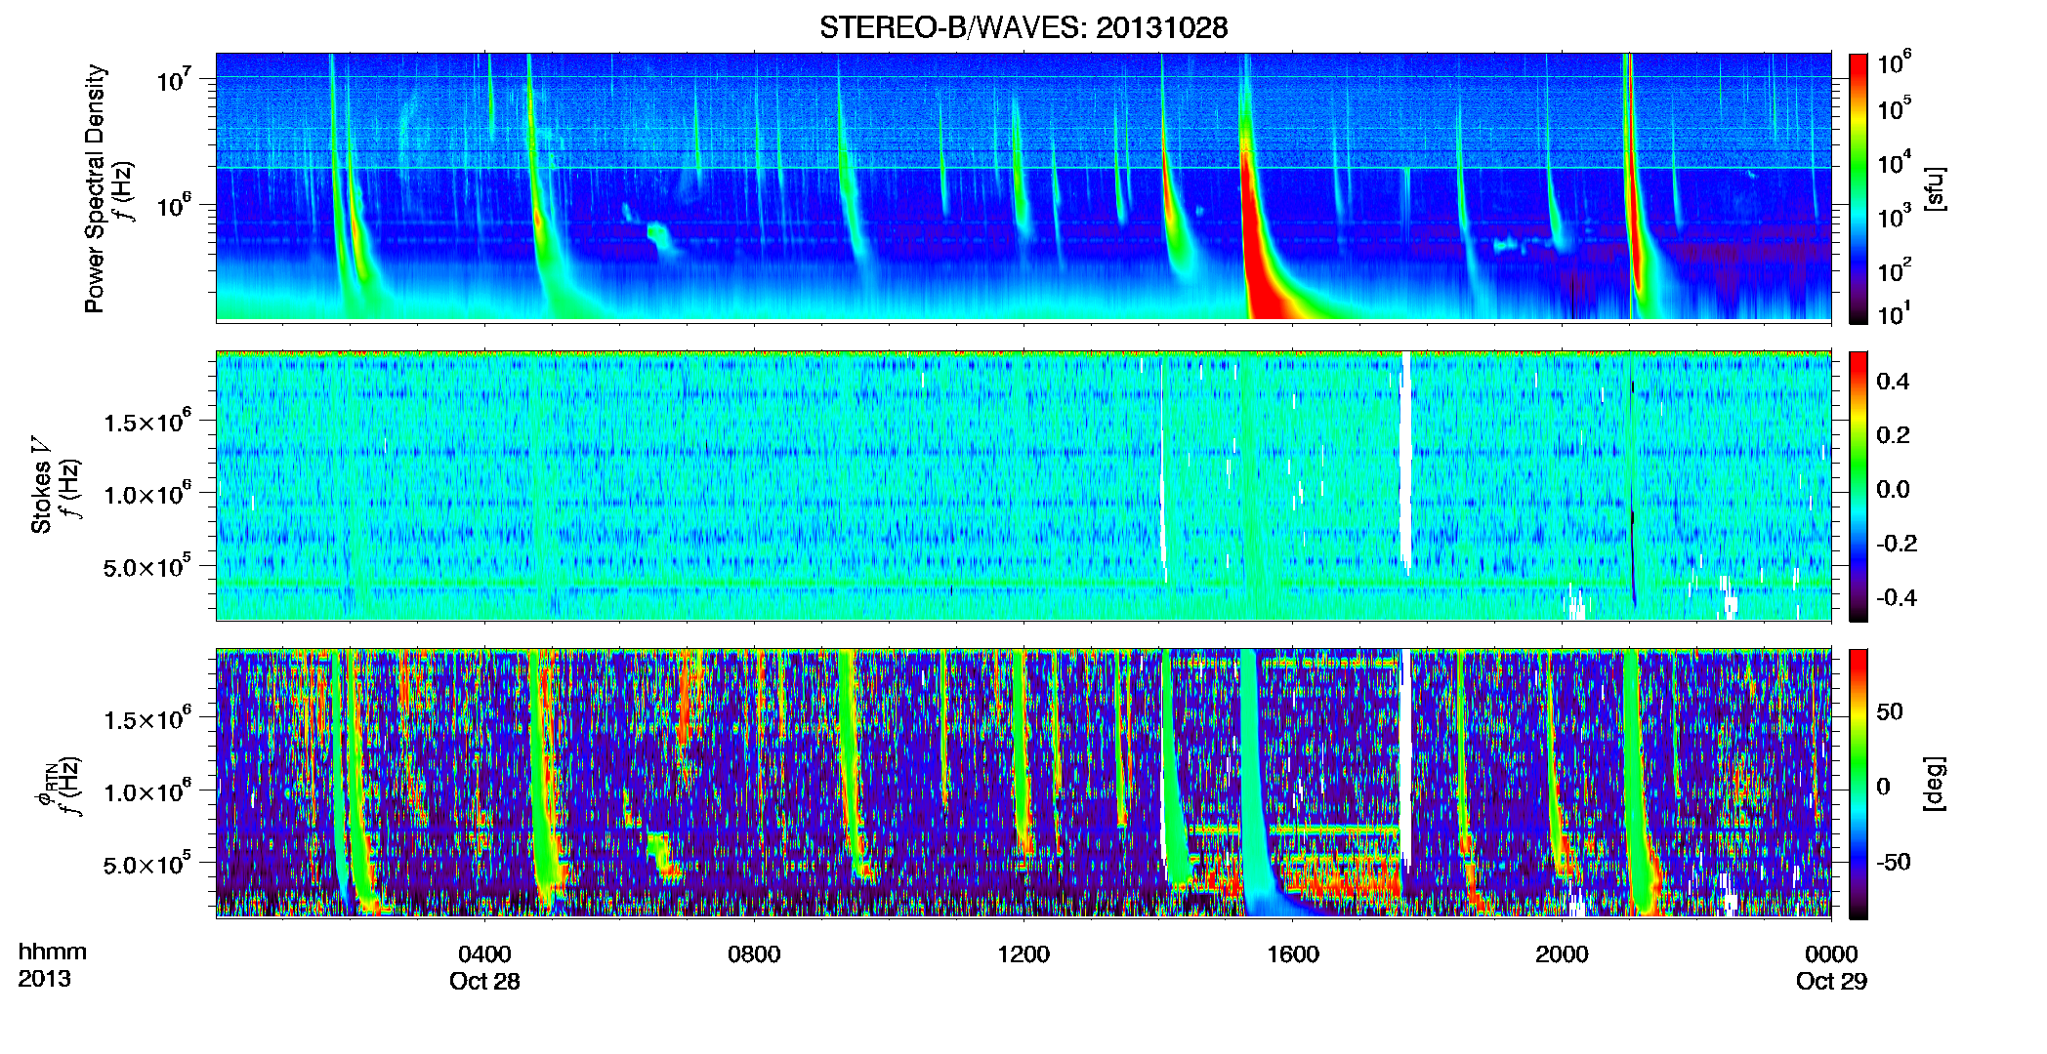Image resolution: width=2047 pixels, height=1054 pixels.
Task: Click the plot title STEREO-B/WAVES: 20131028
Action: coord(1023,27)
